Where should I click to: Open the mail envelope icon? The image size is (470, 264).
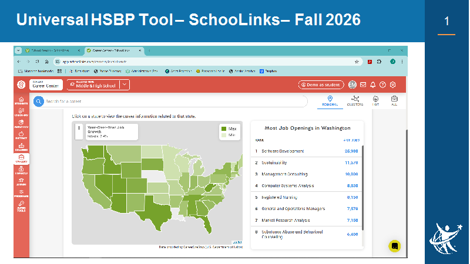363,84
